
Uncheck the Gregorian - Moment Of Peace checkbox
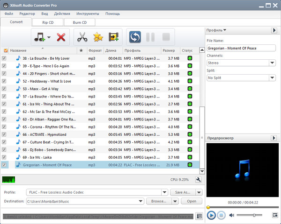pyautogui.click(x=5, y=165)
